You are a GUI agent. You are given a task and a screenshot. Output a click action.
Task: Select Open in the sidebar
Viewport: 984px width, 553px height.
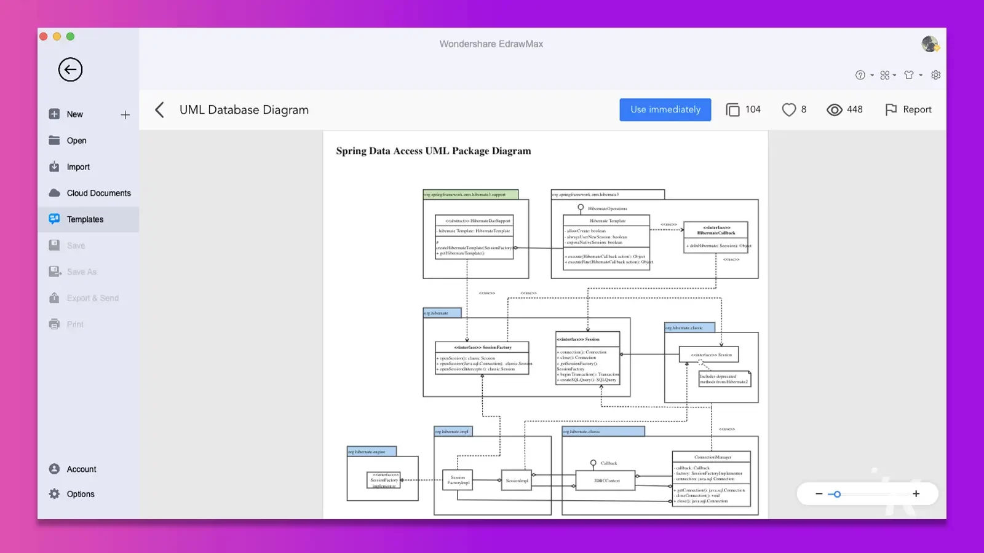[x=76, y=141]
